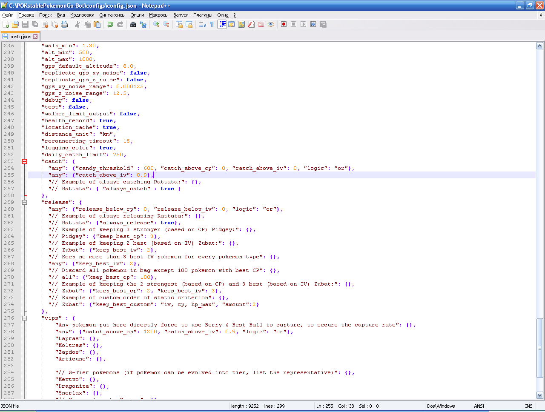The width and height of the screenshot is (545, 412).
Task: Open the Окна menu
Action: [223, 15]
